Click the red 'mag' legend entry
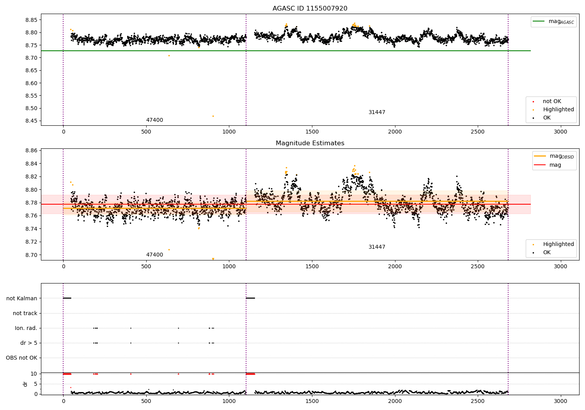 click(x=548, y=165)
